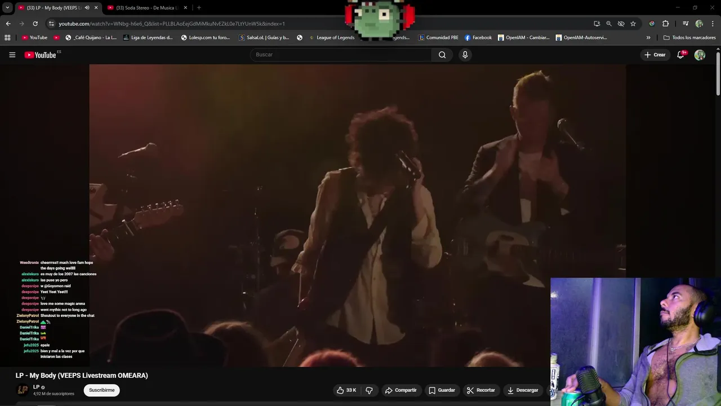The width and height of the screenshot is (721, 406).
Task: Save the video with Guardar
Action: coord(442,390)
